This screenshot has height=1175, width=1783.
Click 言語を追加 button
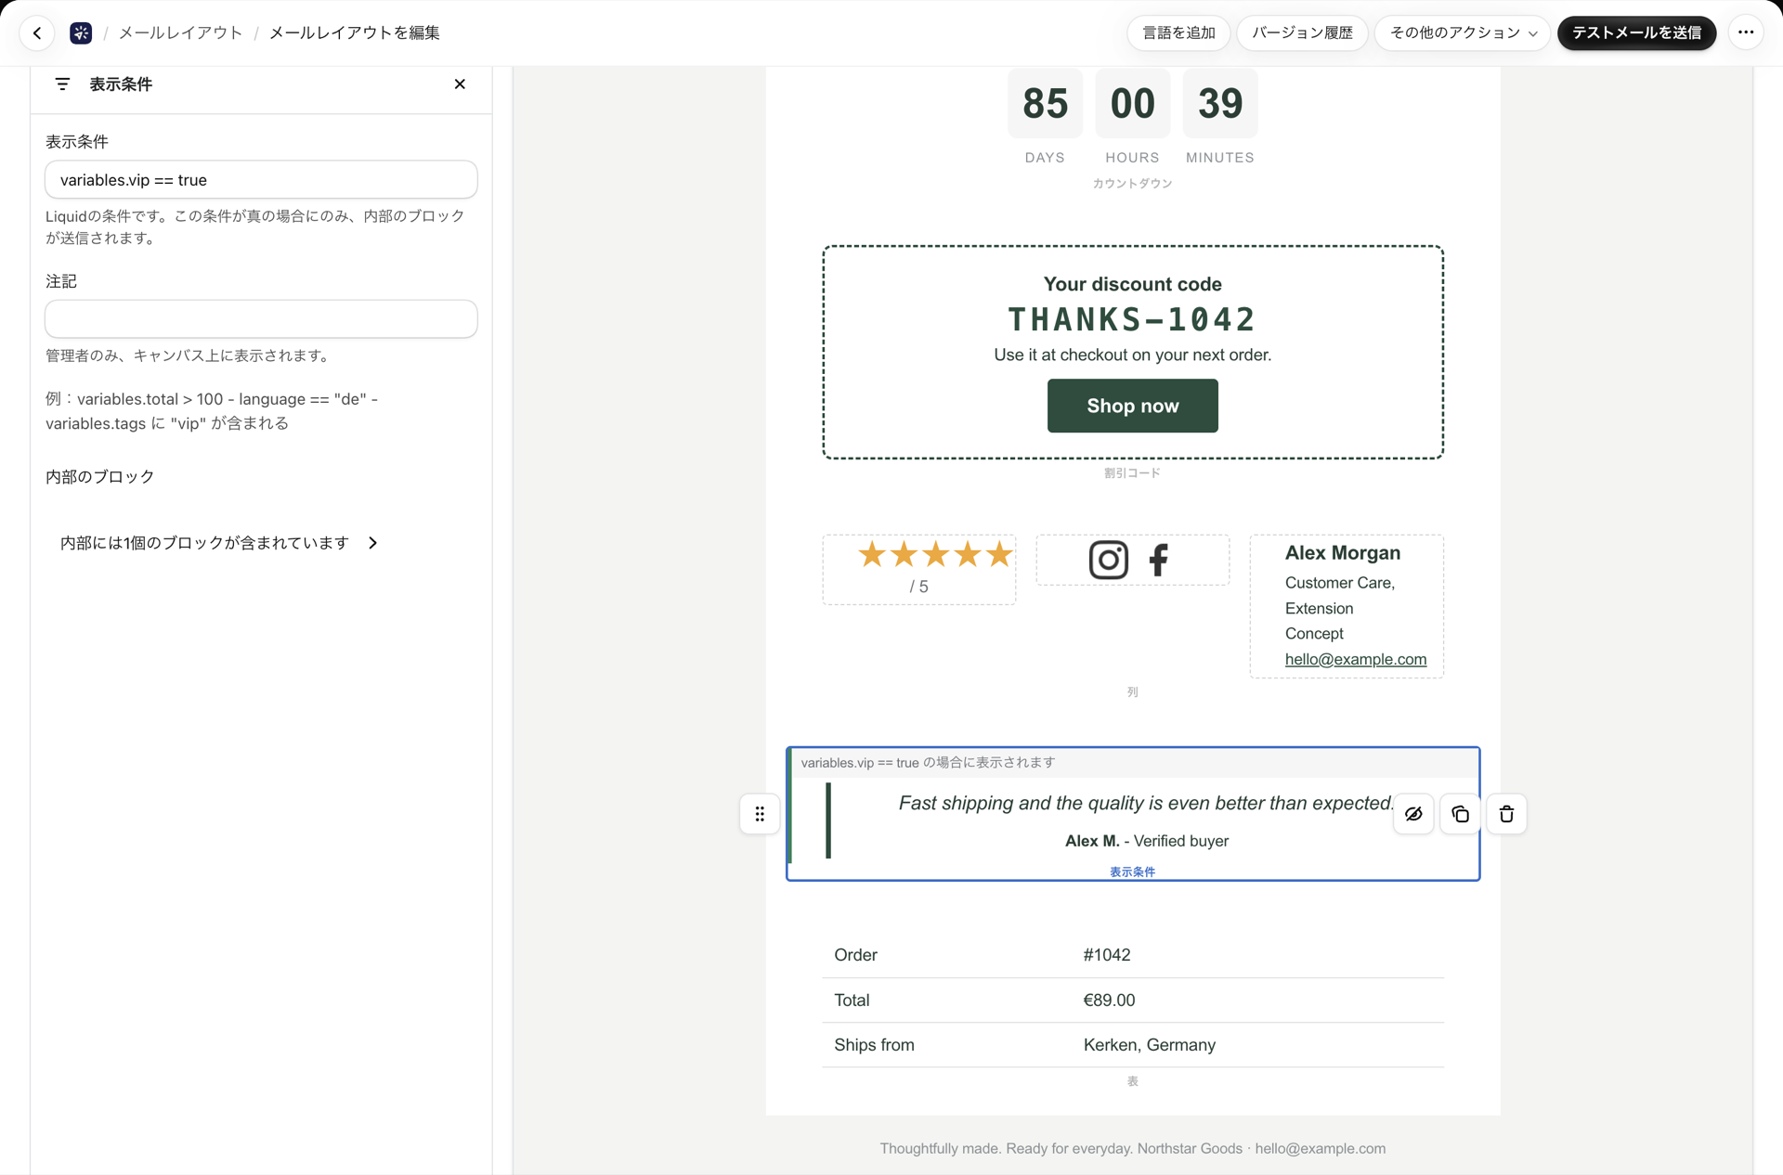click(1178, 32)
